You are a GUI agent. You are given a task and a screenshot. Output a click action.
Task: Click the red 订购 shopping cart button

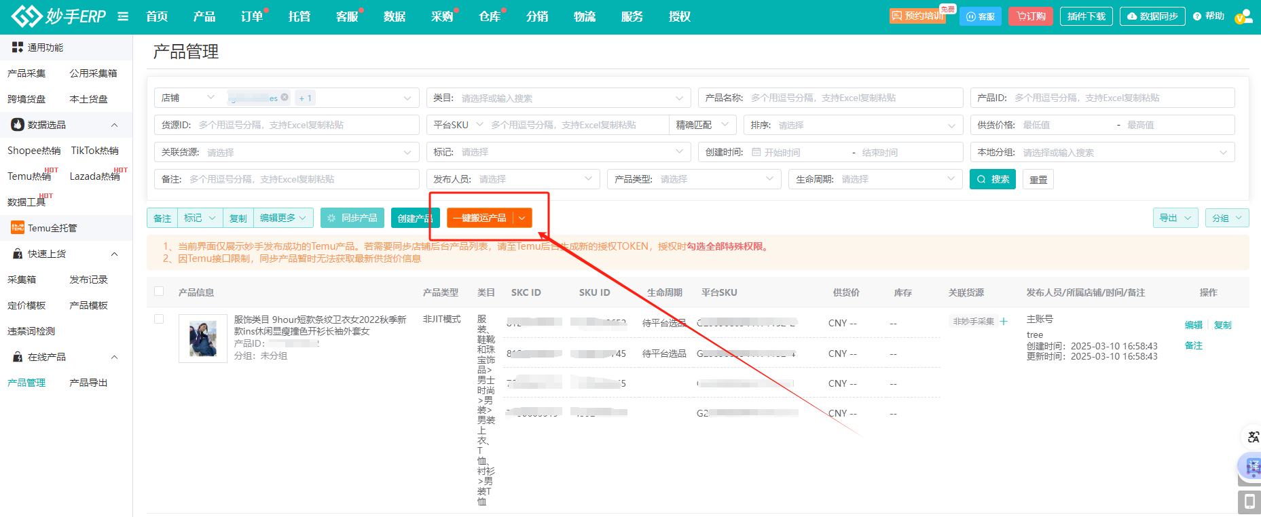pyautogui.click(x=1031, y=16)
